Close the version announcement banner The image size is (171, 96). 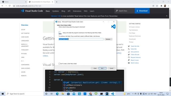[167, 16]
